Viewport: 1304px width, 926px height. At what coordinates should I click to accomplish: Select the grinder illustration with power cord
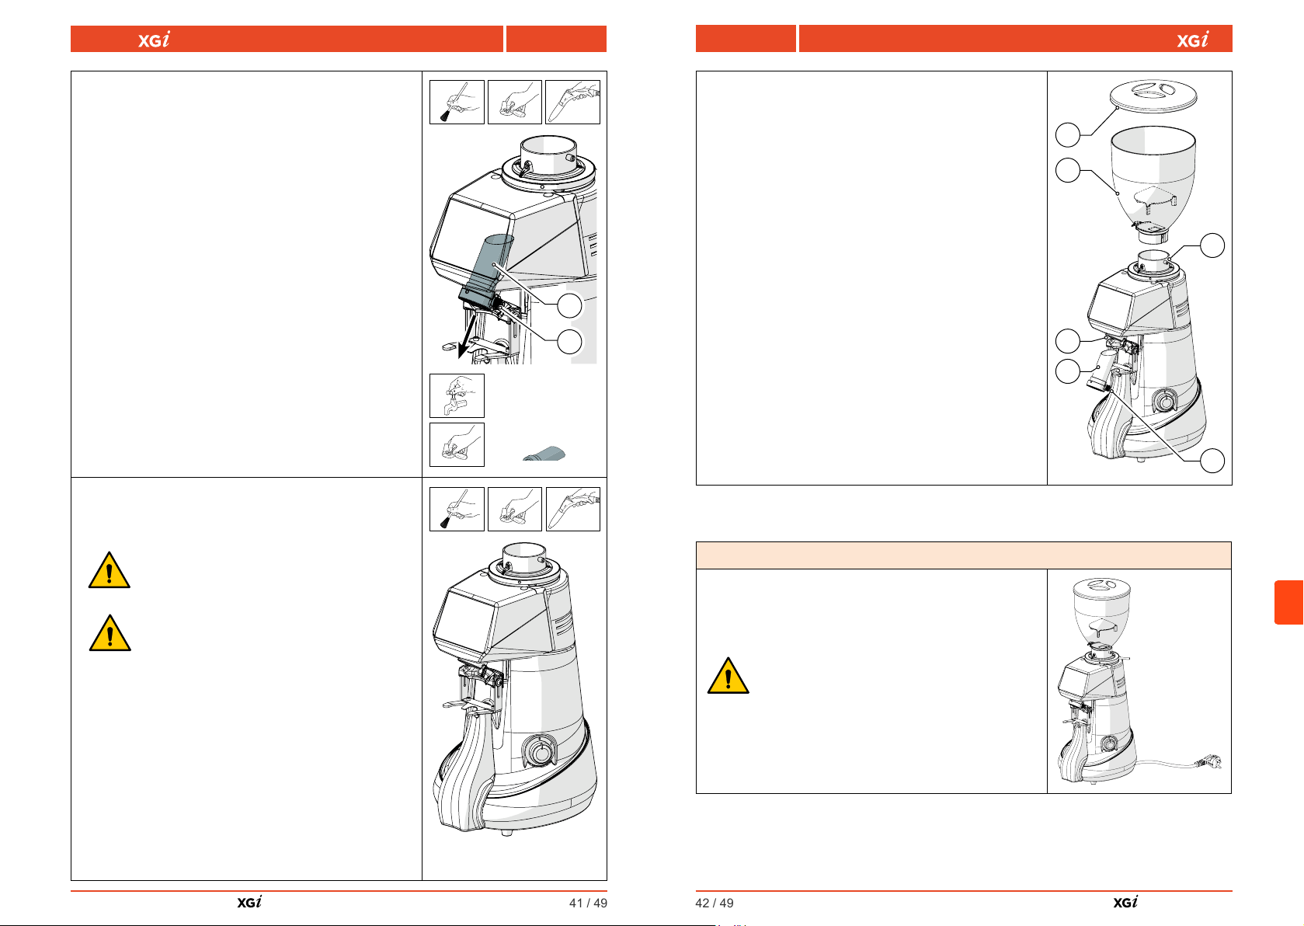1139,681
